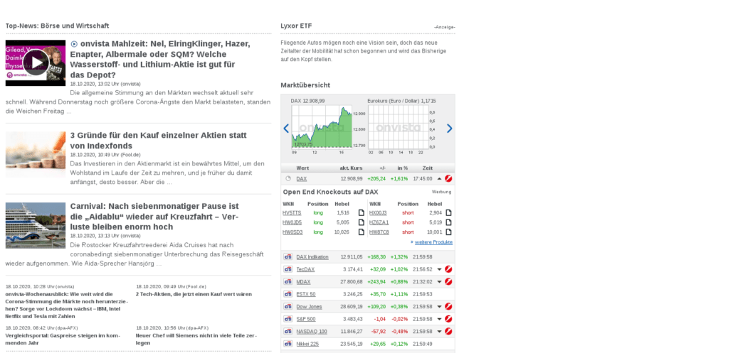Open knockout product HW0SD3
The image size is (733, 353).
click(x=292, y=232)
